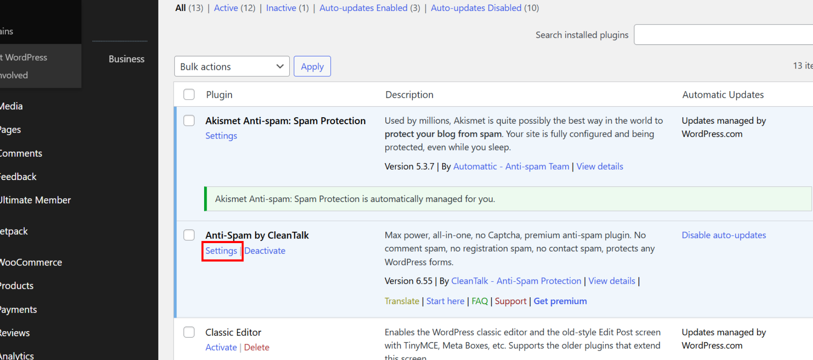Open CleanTalk - Anti-Spam Protection author link
The width and height of the screenshot is (813, 360).
516,281
